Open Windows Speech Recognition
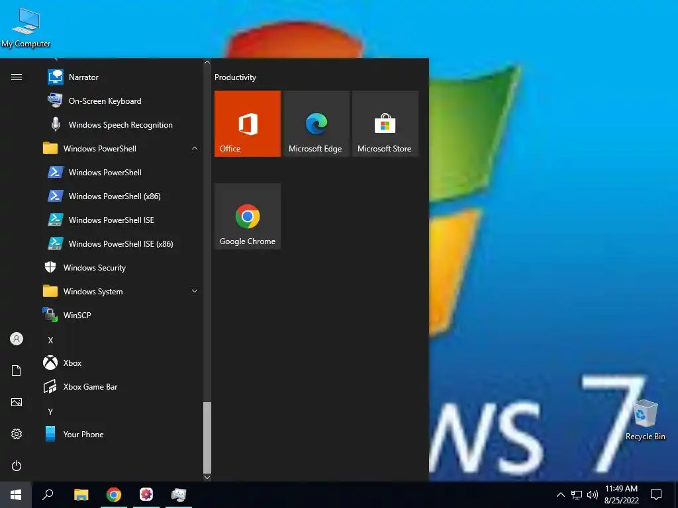678x508 pixels. [121, 125]
